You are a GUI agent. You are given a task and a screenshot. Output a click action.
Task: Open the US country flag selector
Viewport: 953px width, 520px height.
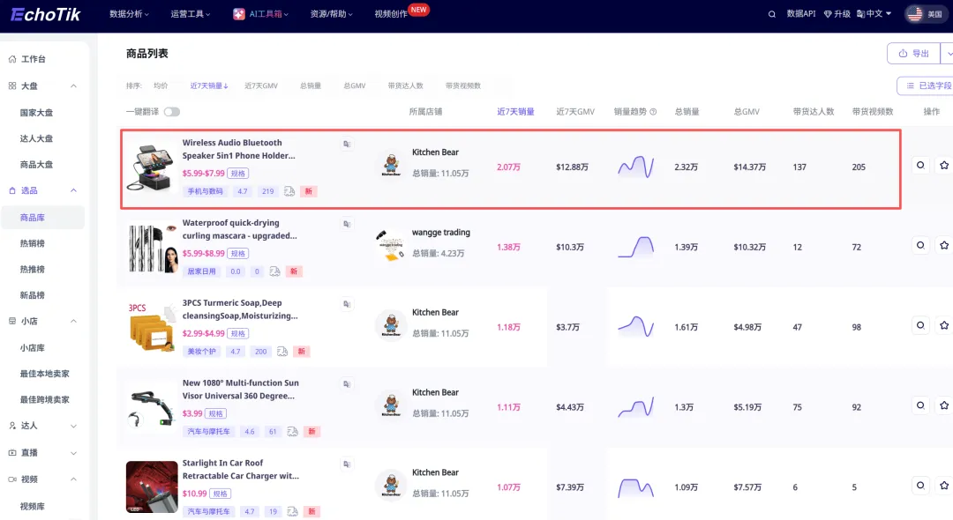pos(925,14)
